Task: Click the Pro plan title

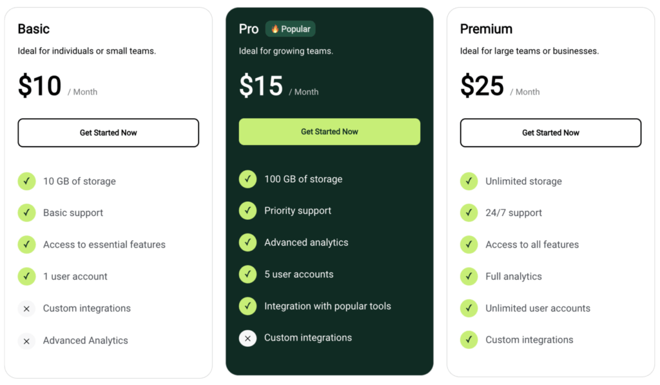Action: coord(249,29)
